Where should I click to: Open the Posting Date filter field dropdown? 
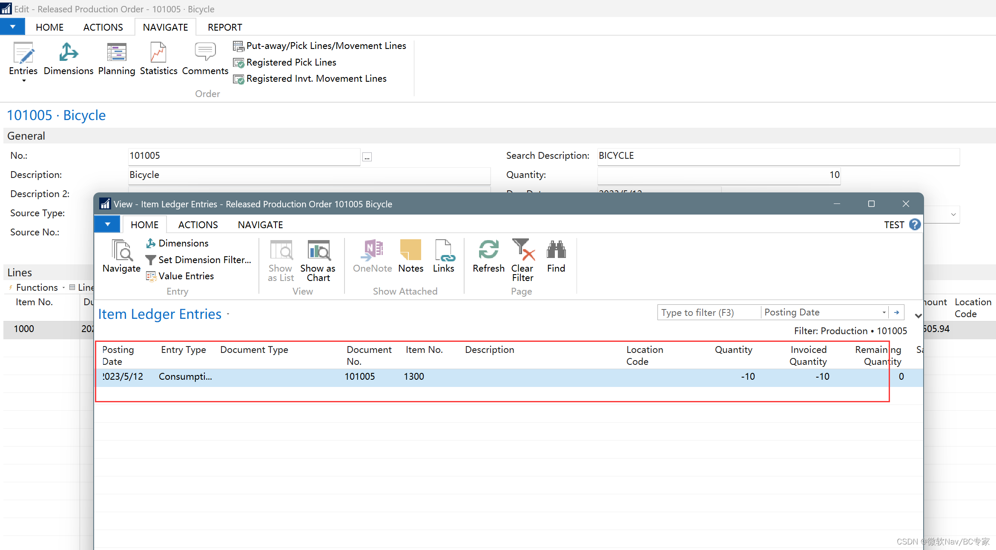point(884,312)
